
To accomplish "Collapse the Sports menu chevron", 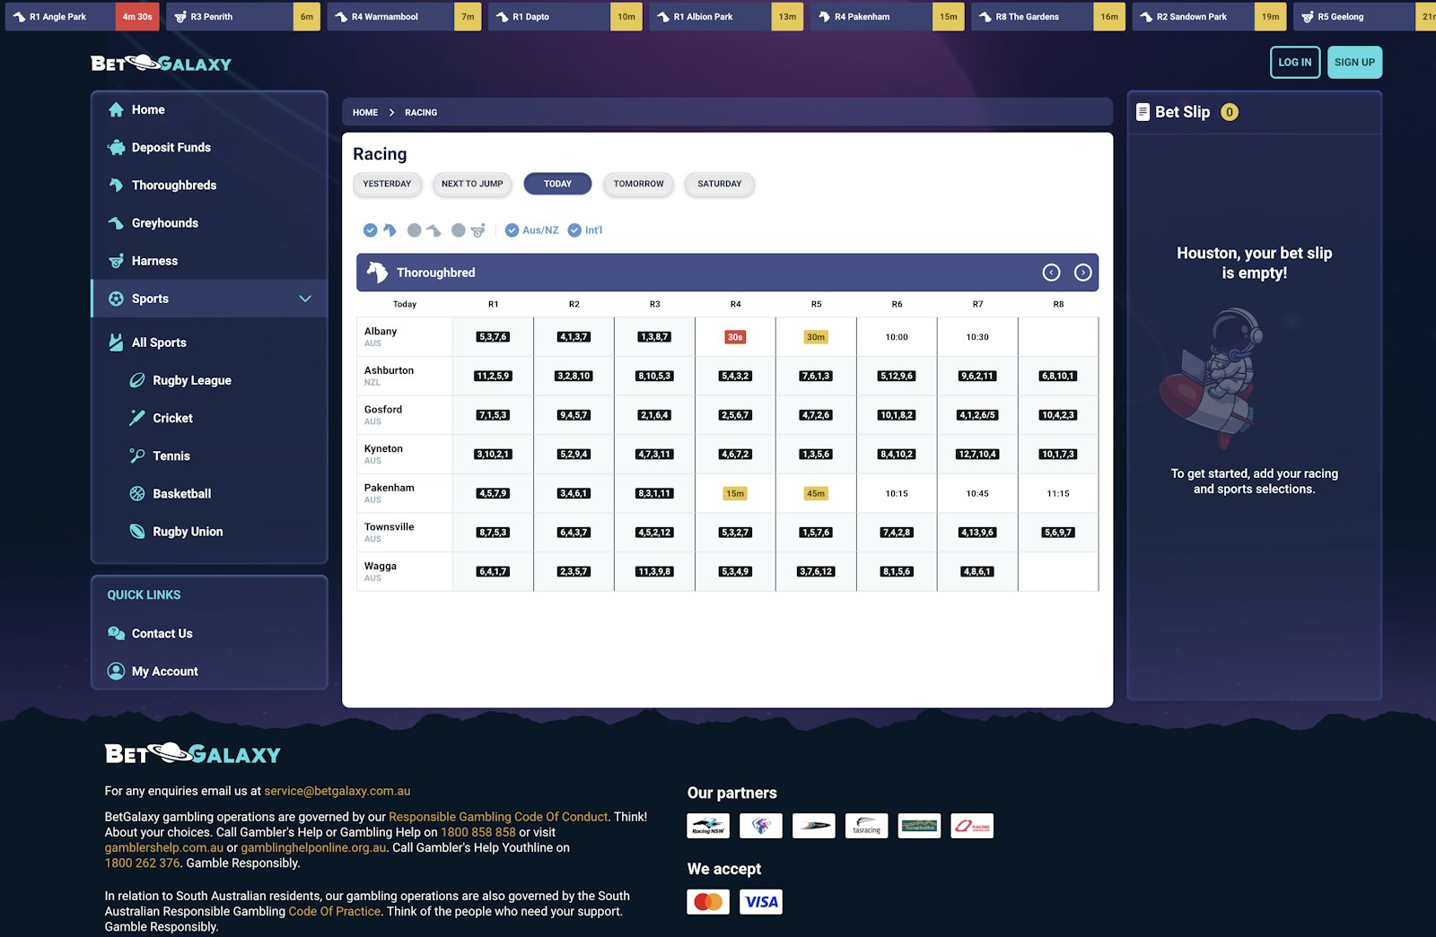I will pos(306,299).
